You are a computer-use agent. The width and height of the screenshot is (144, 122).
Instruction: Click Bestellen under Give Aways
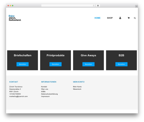click(x=88, y=64)
